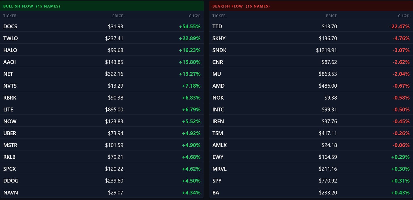Click the Bullish Flow panel header
The height and width of the screenshot is (200, 413).
(102, 6)
